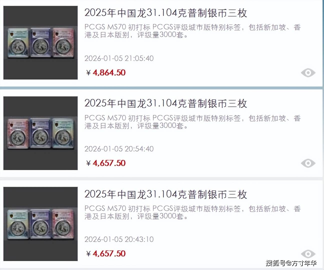Open the second 2025年中国龙 silver coin title
The width and height of the screenshot is (324, 270).
tap(166, 103)
